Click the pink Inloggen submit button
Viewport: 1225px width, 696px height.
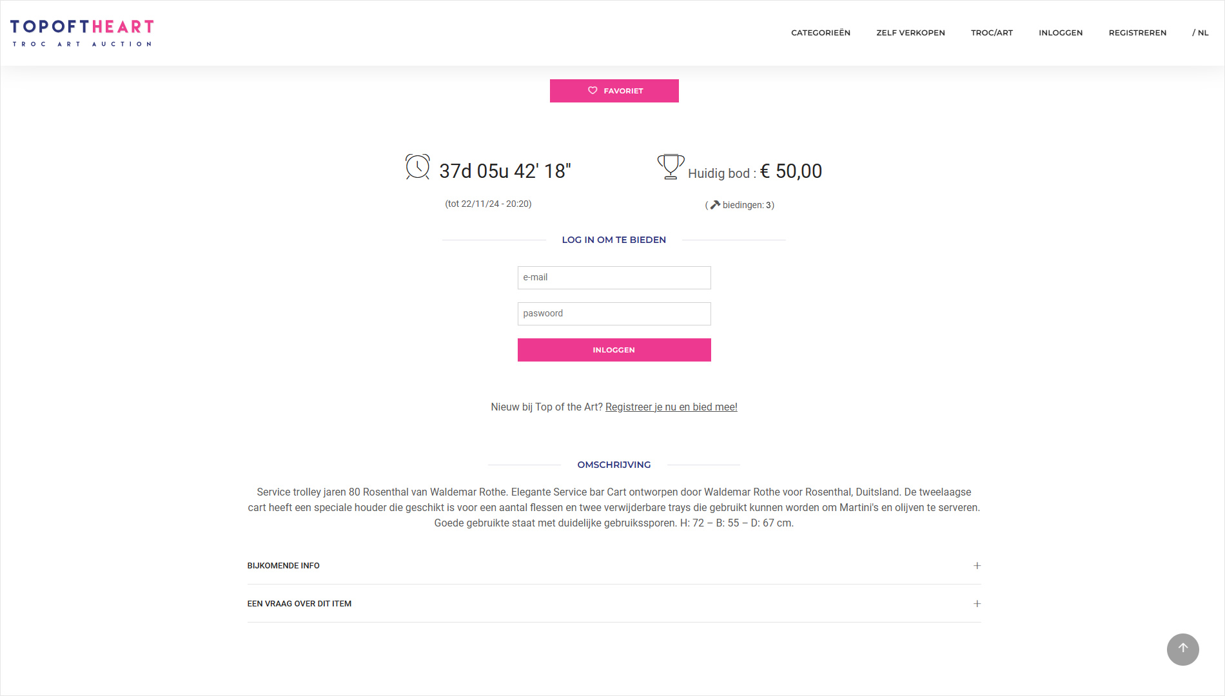614,350
